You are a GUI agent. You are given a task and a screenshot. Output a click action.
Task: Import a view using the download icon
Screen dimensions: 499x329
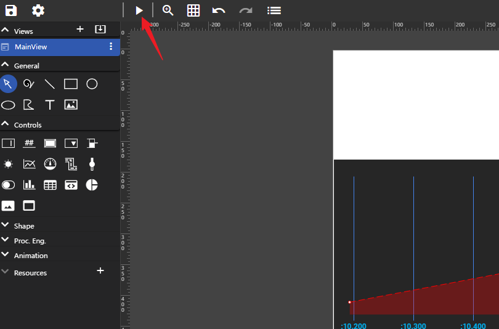(100, 30)
